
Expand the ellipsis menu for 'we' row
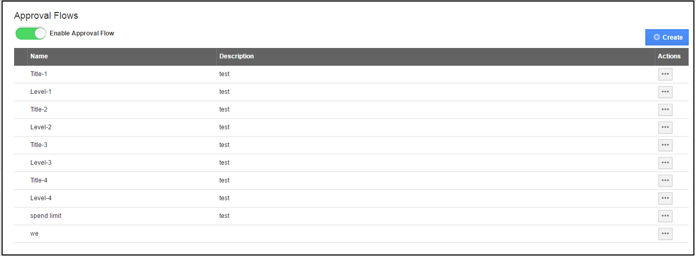pyautogui.click(x=665, y=234)
